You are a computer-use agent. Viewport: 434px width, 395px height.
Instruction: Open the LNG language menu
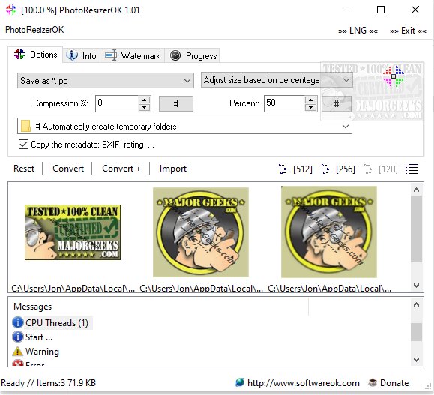tap(358, 31)
